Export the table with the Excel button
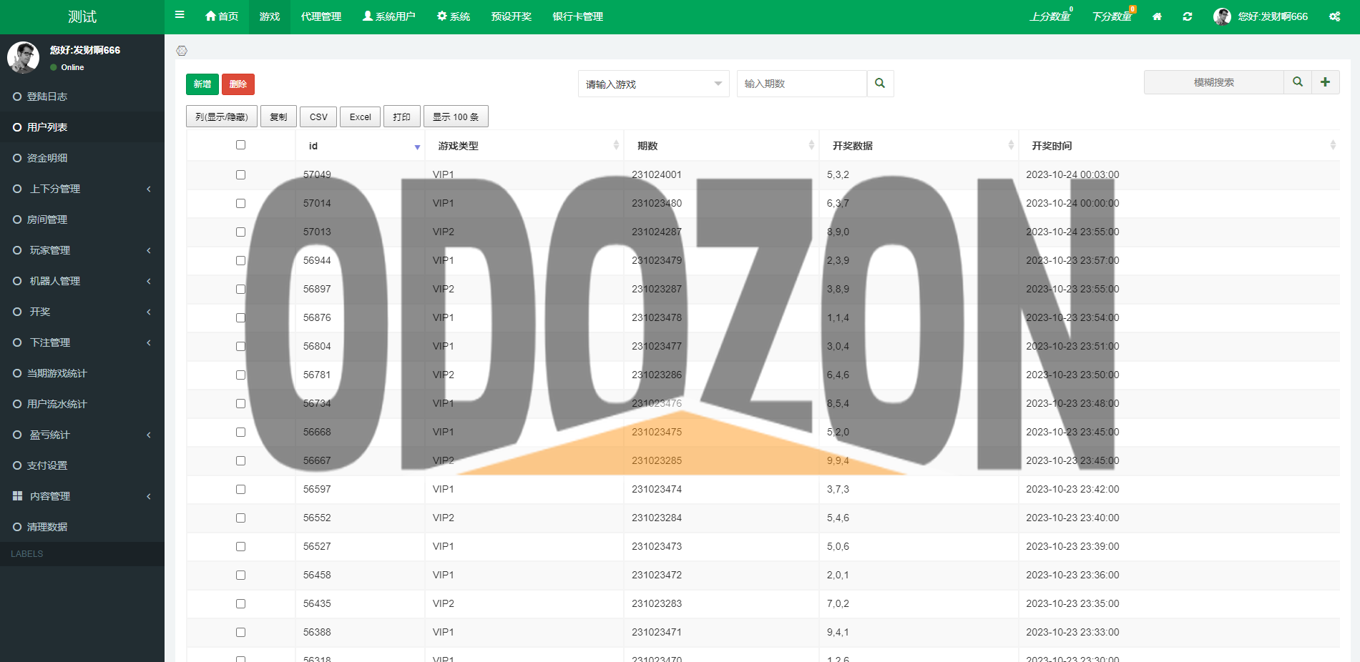The image size is (1360, 662). point(361,117)
